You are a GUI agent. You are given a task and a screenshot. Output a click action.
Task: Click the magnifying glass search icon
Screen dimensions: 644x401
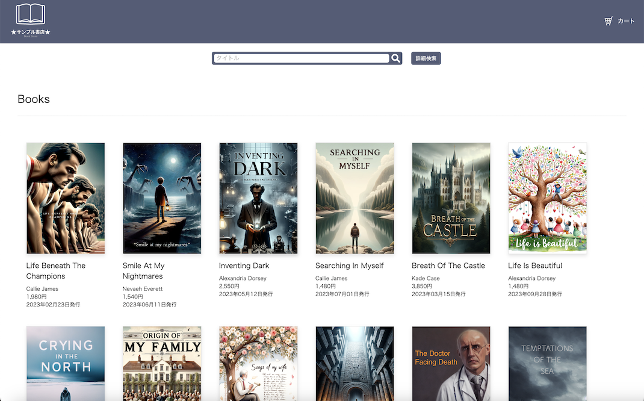tap(395, 58)
